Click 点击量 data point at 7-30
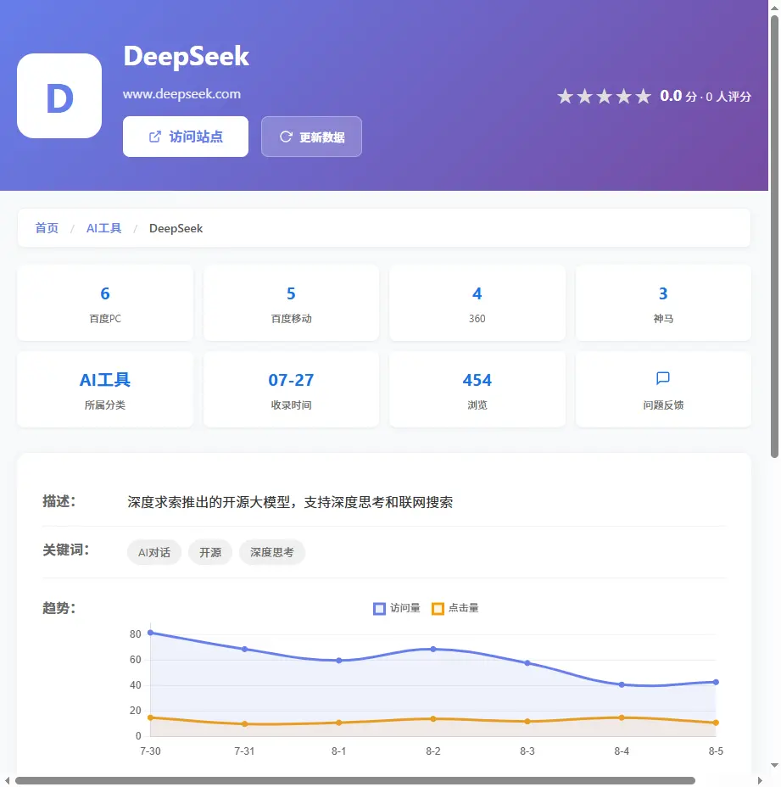 pyautogui.click(x=150, y=717)
